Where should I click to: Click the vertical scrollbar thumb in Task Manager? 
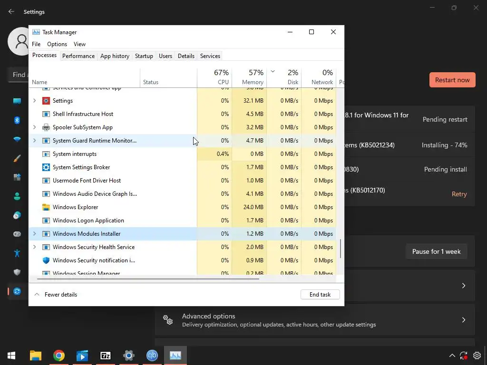[x=341, y=248]
